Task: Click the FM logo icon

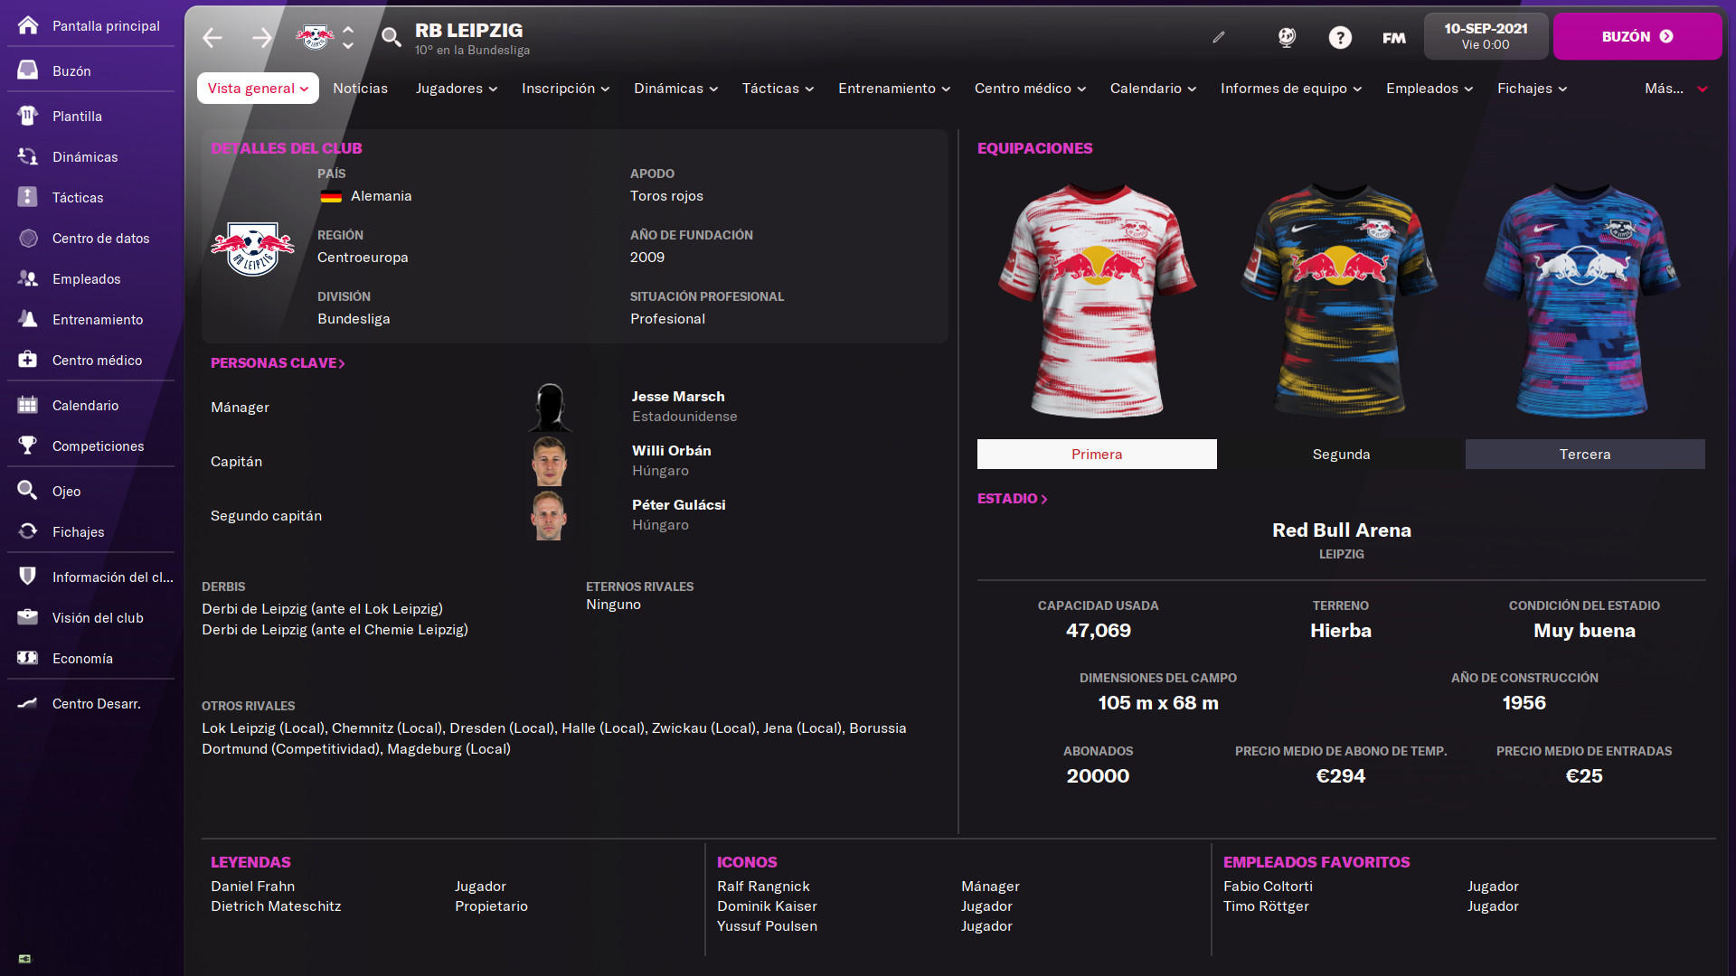Action: tap(1393, 38)
